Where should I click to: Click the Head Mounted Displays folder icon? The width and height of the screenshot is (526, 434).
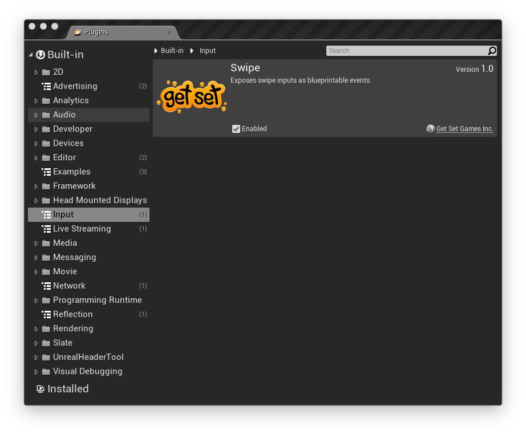46,200
